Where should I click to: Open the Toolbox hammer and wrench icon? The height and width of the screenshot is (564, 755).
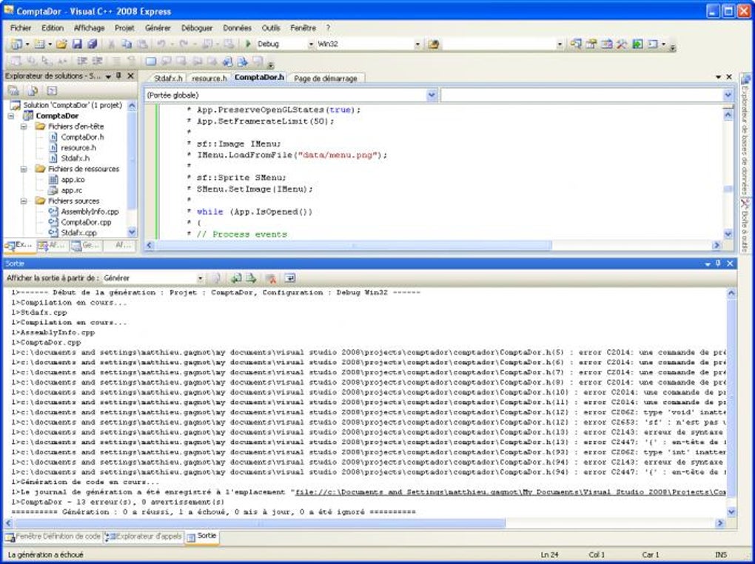point(622,44)
